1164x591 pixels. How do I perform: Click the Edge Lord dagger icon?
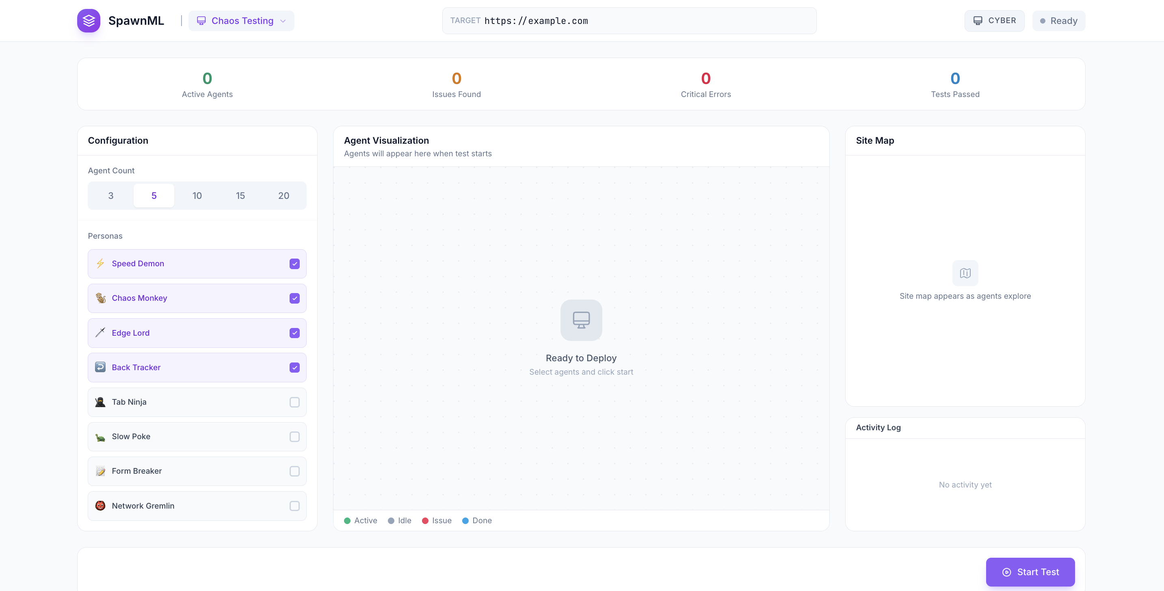[x=100, y=333]
